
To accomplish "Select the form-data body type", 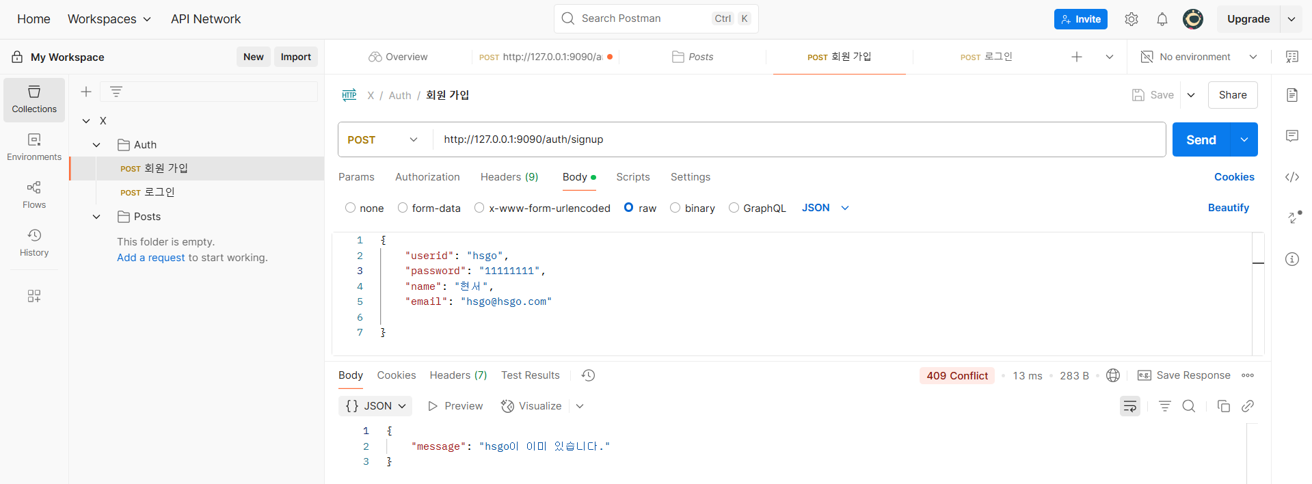I will coord(403,208).
